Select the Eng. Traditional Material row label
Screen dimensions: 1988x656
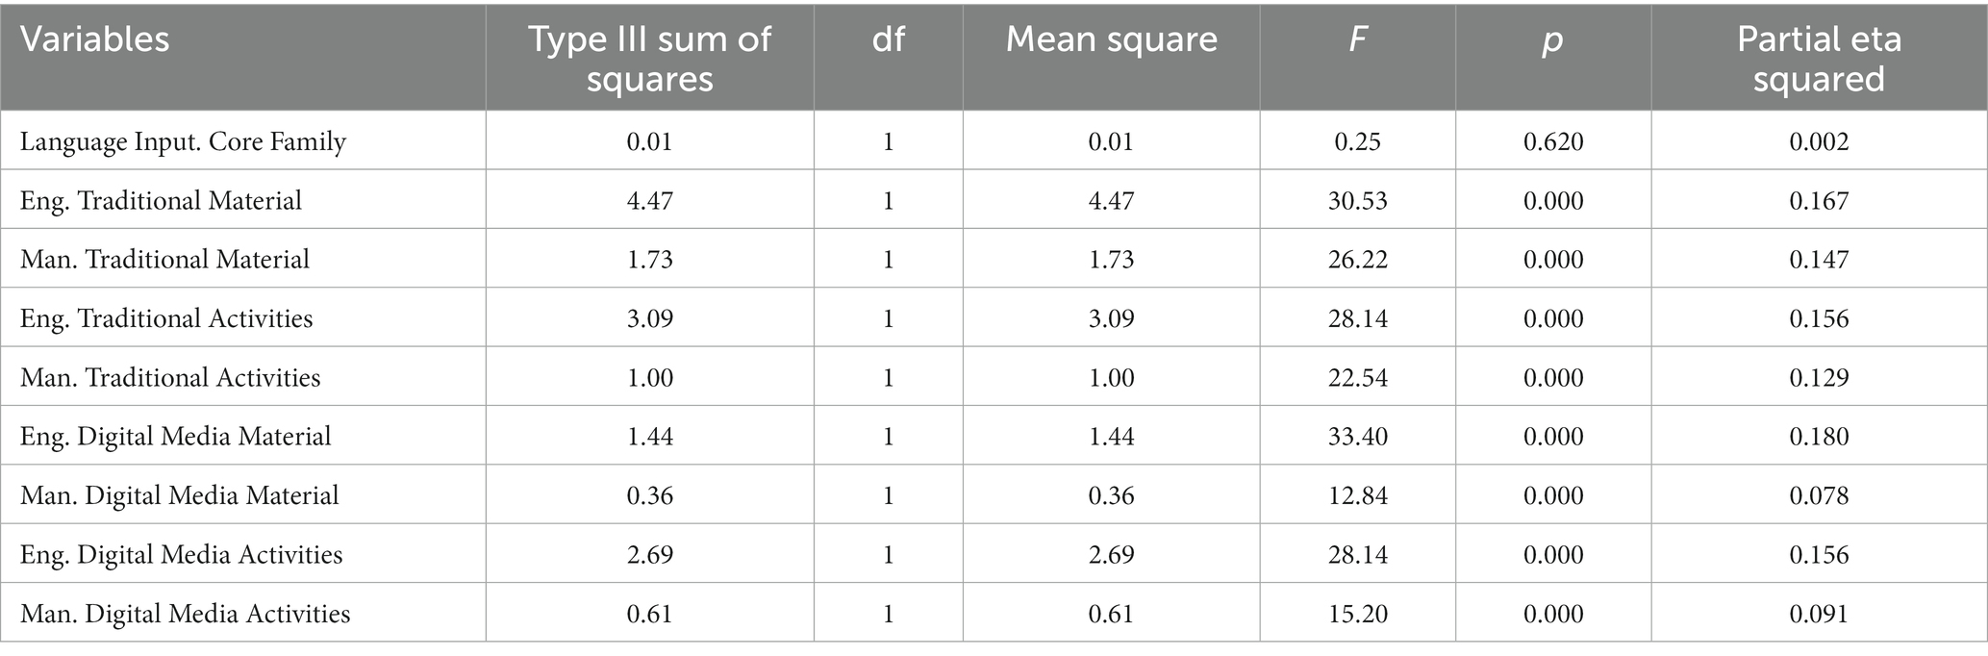click(x=161, y=201)
